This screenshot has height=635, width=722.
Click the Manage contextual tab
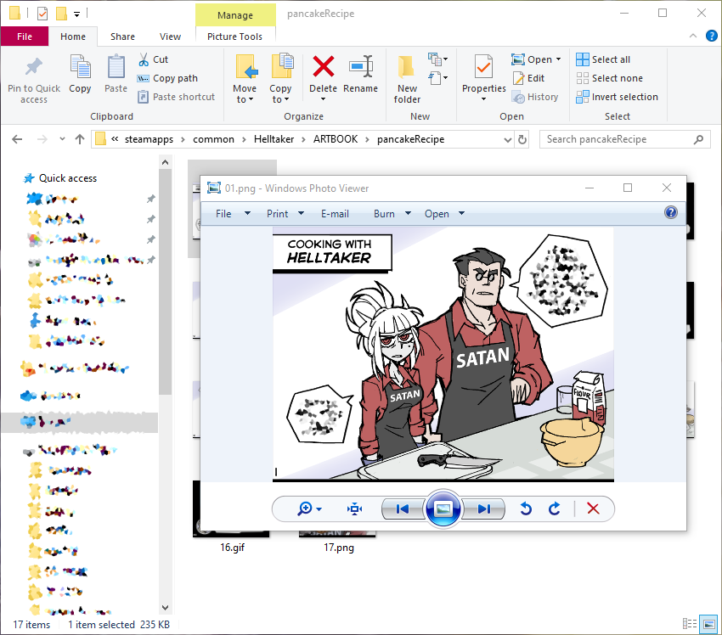234,15
